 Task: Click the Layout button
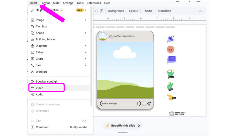(134, 11)
